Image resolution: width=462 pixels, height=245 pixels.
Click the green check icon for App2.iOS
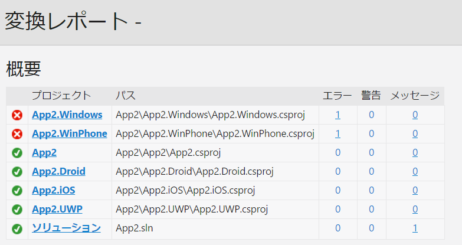pyautogui.click(x=17, y=191)
